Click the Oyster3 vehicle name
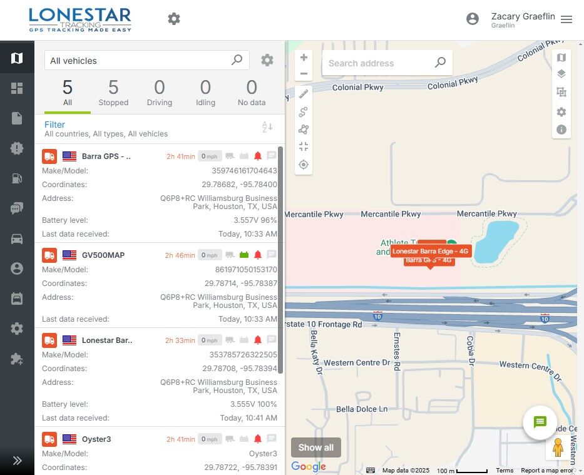The image size is (584, 475). (x=96, y=439)
